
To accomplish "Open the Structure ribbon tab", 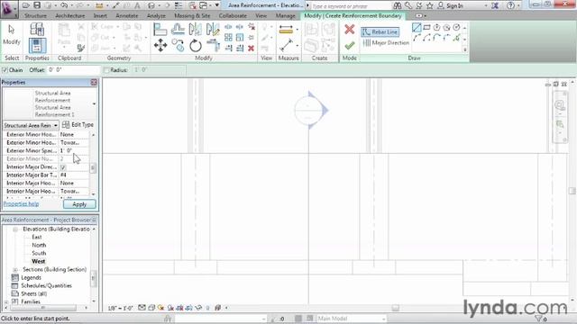I will [35, 16].
